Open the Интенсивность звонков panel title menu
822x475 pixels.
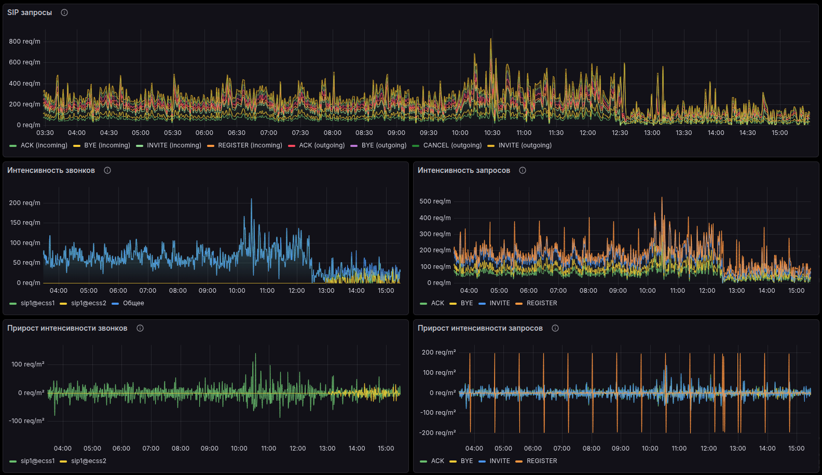click(51, 170)
